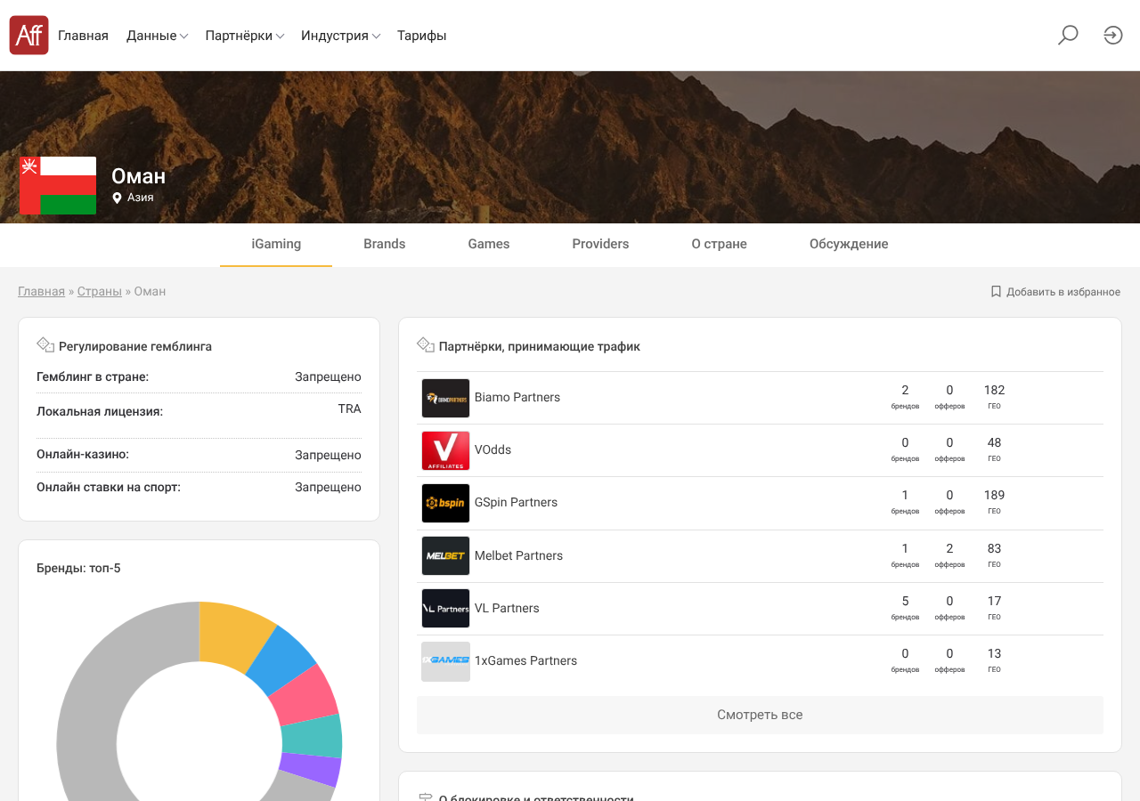Click the Гемблинг в стране label
This screenshot has height=801, width=1140.
[93, 376]
